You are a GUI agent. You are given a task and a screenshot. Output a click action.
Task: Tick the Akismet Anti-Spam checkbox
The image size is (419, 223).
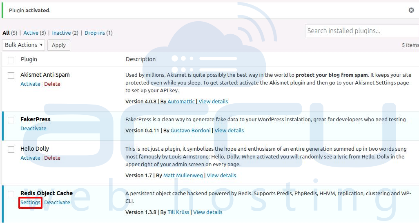pyautogui.click(x=11, y=76)
